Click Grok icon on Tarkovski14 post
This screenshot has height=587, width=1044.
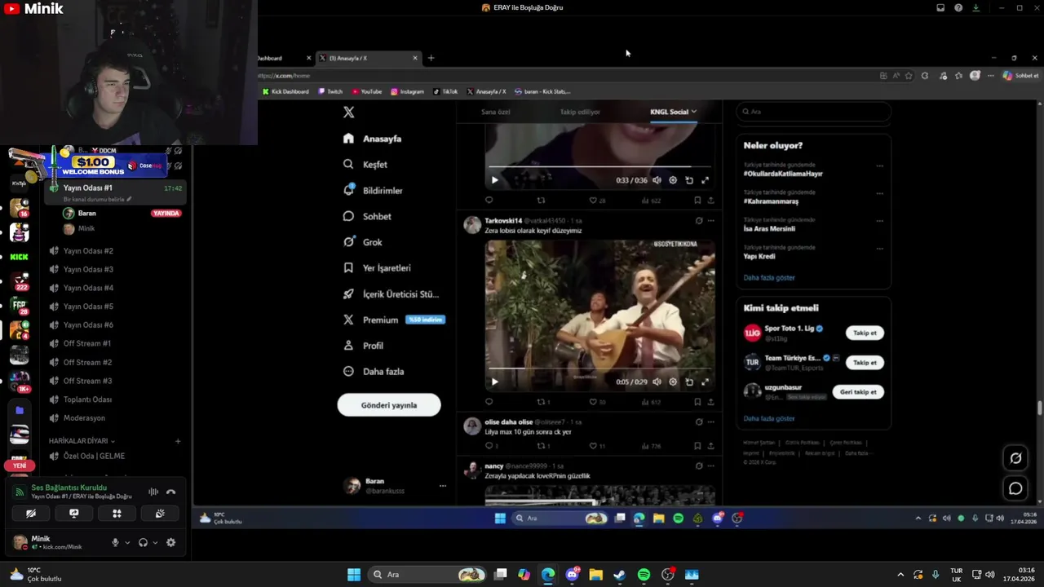[699, 221]
